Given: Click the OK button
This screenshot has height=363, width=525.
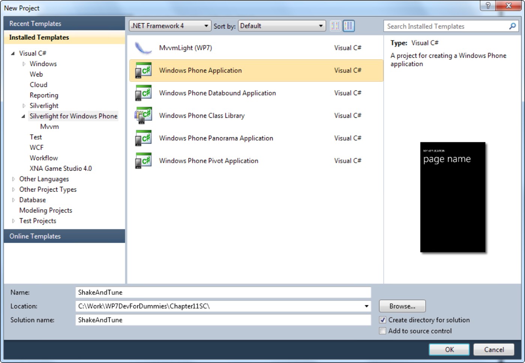Looking at the screenshot, I should click(449, 349).
